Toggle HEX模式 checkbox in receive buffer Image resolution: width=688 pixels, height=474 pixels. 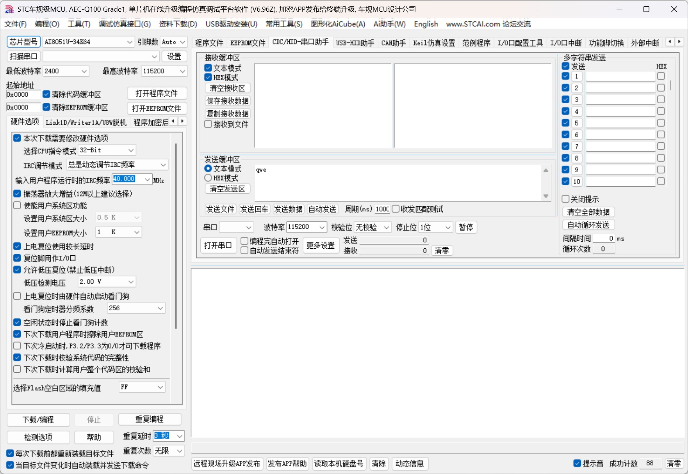(208, 77)
